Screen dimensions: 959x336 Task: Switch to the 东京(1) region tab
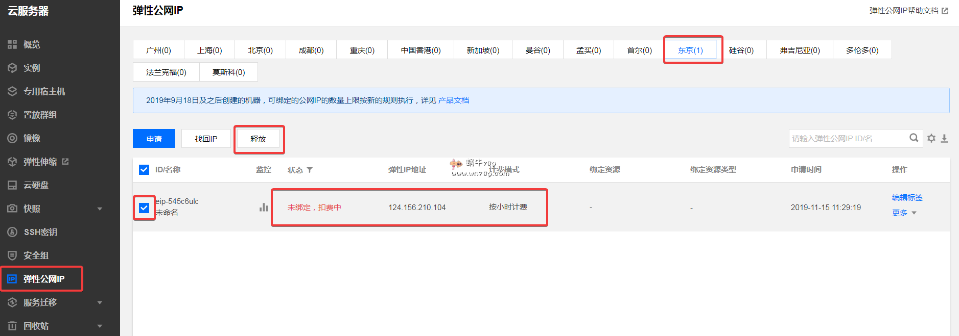click(x=690, y=50)
